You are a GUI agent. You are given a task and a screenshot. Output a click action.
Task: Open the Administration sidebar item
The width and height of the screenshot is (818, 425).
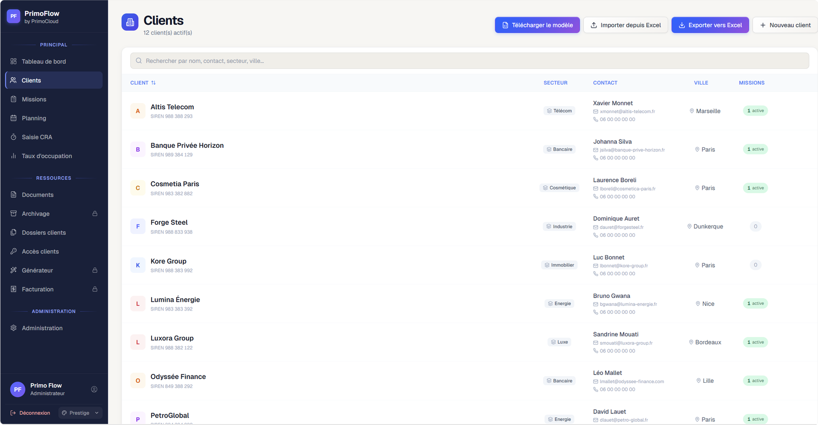(54, 328)
